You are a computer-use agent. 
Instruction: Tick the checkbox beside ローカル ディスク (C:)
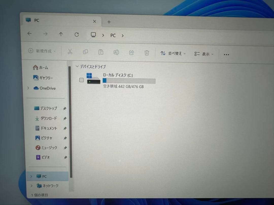pyautogui.click(x=81, y=80)
